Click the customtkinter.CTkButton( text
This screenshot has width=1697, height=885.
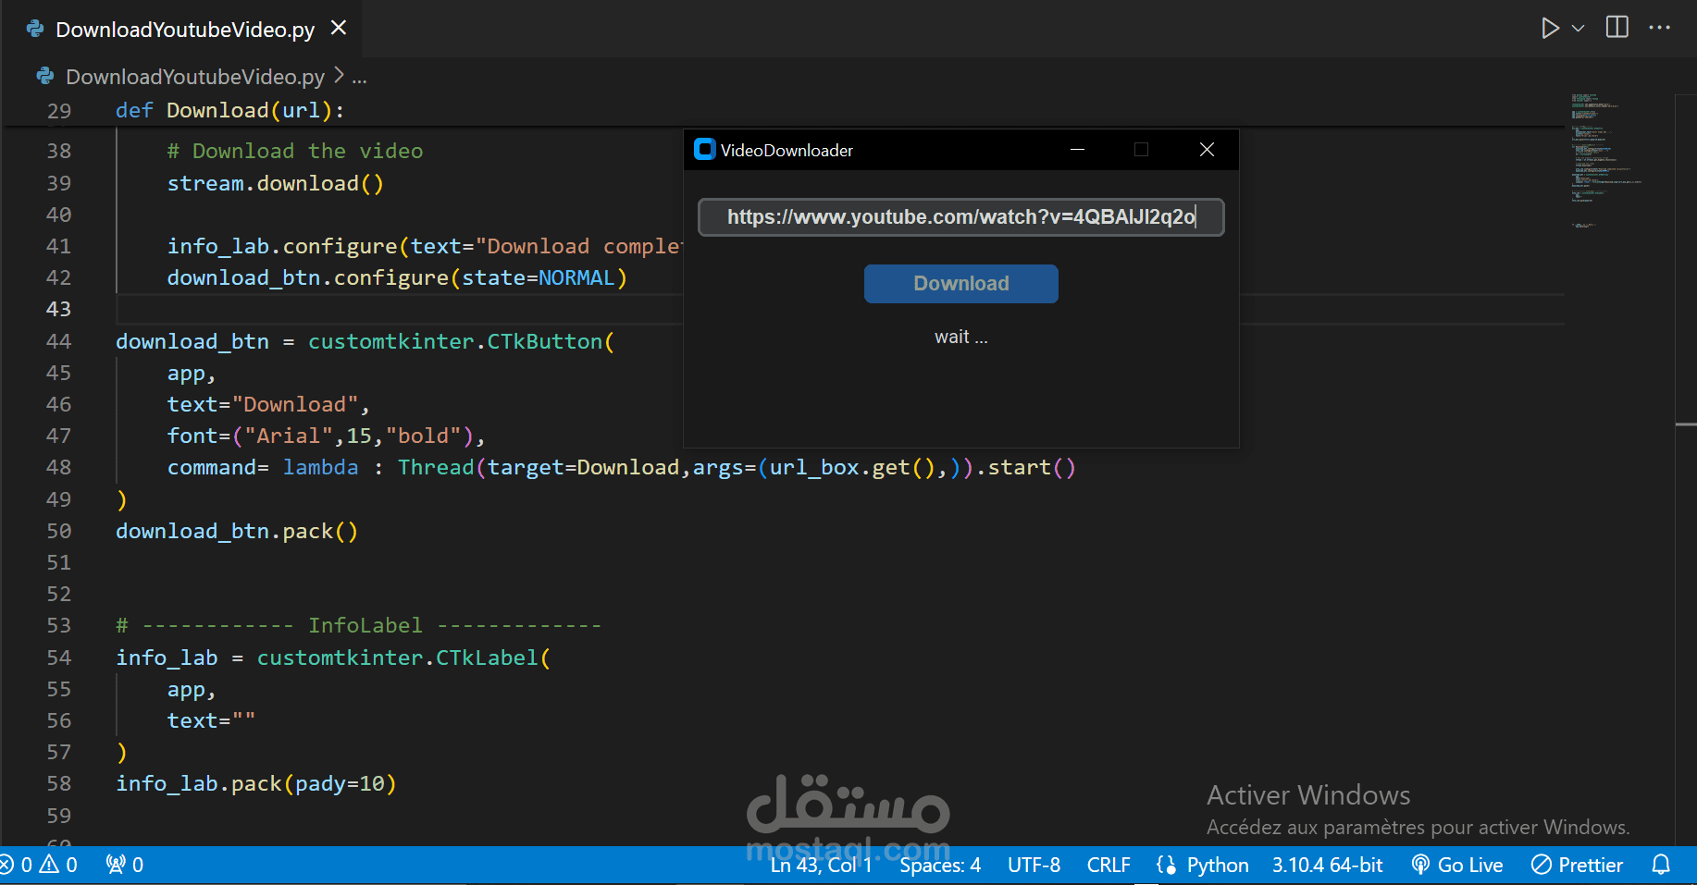tap(461, 341)
